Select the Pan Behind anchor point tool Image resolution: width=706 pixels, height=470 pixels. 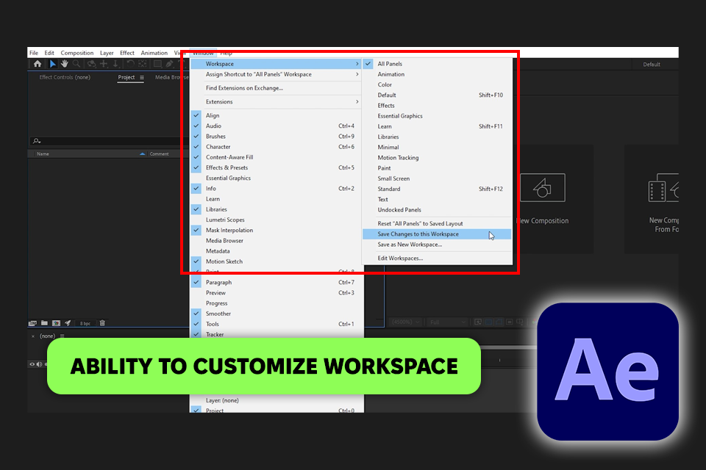(x=143, y=64)
